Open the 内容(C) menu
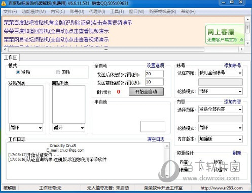252x193 pixels. 58,12
